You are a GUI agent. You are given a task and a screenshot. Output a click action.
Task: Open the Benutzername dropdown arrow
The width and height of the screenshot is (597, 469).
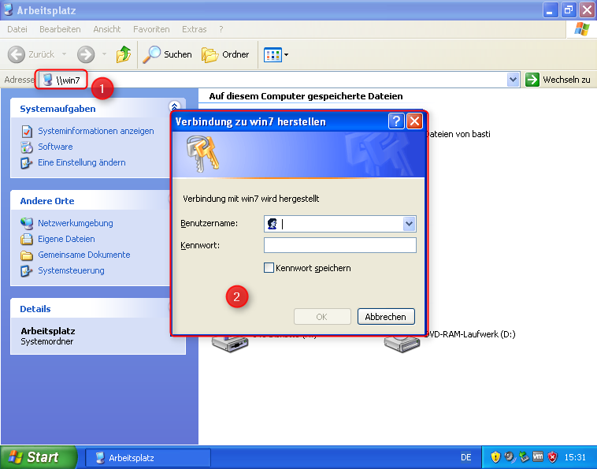pyautogui.click(x=409, y=224)
